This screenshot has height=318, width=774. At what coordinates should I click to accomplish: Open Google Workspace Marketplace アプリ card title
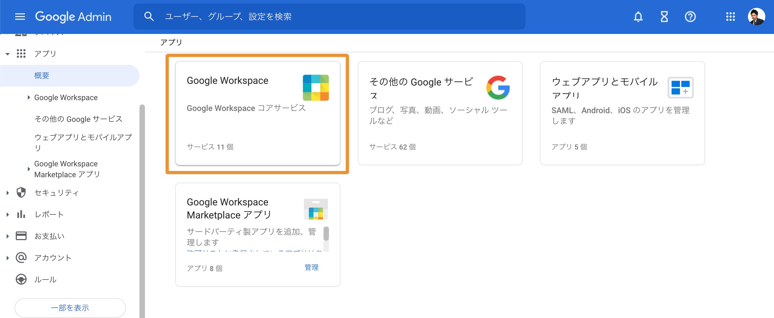point(229,208)
